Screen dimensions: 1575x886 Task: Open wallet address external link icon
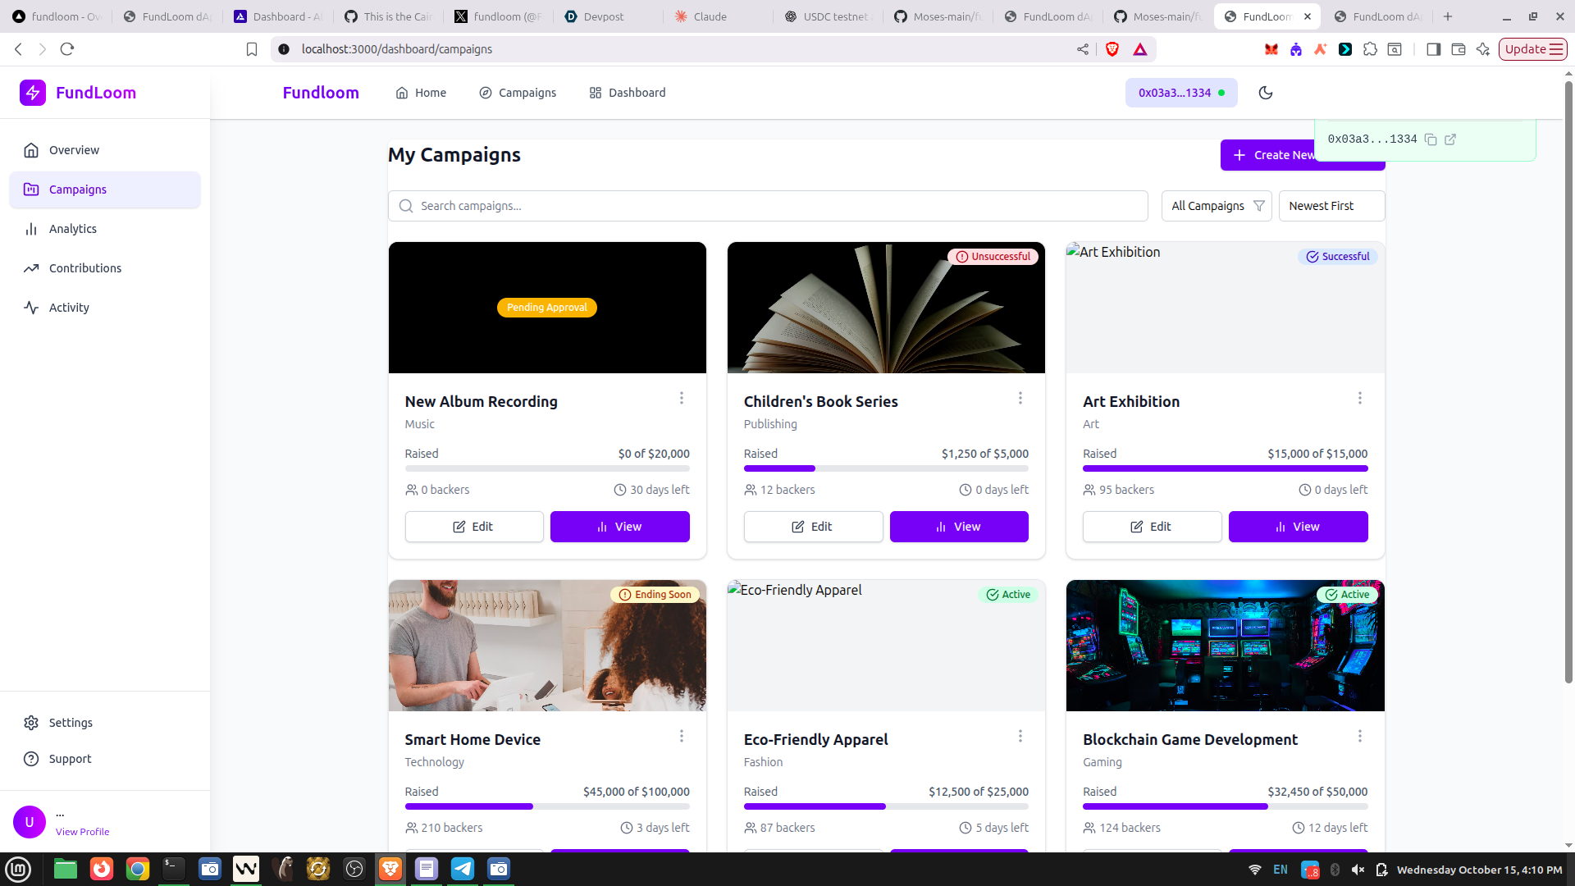(1450, 139)
